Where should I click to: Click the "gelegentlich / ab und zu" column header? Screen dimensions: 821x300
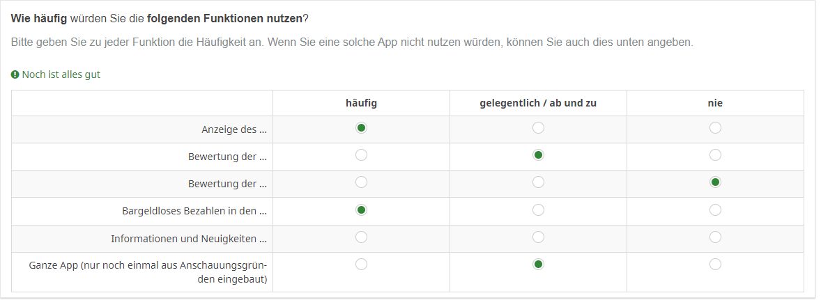click(x=538, y=103)
